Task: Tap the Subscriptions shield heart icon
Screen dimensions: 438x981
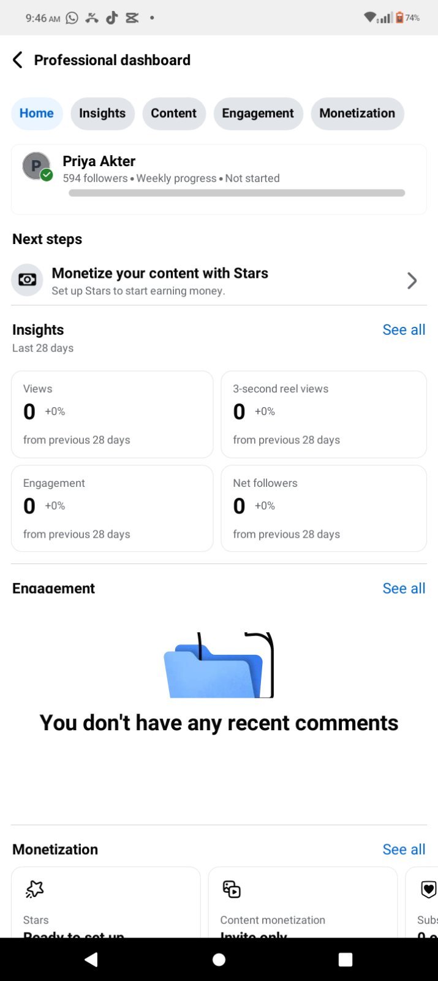Action: 429,889
